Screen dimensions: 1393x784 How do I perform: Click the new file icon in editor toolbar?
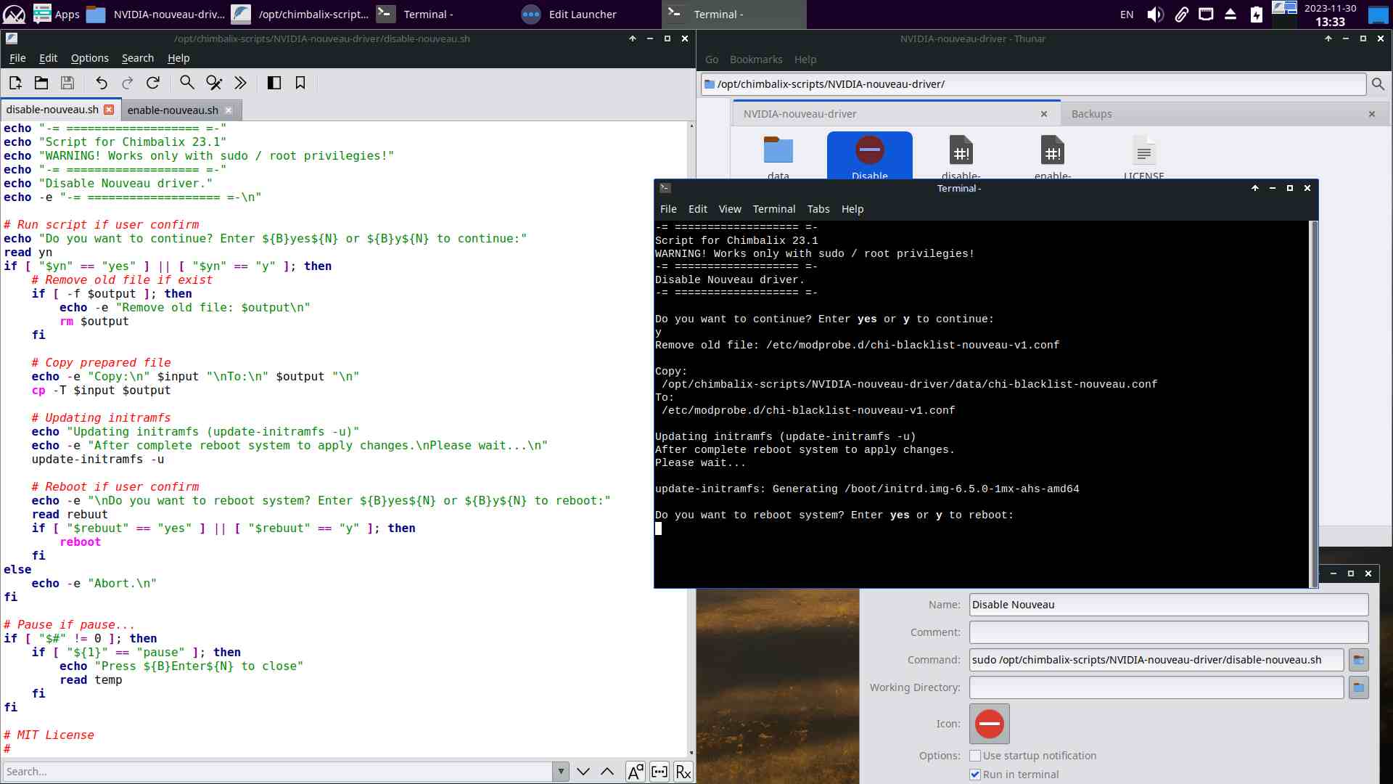coord(15,83)
